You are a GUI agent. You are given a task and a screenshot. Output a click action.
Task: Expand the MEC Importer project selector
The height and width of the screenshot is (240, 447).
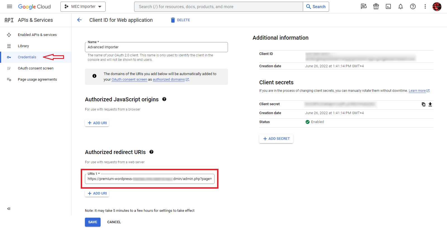click(83, 6)
